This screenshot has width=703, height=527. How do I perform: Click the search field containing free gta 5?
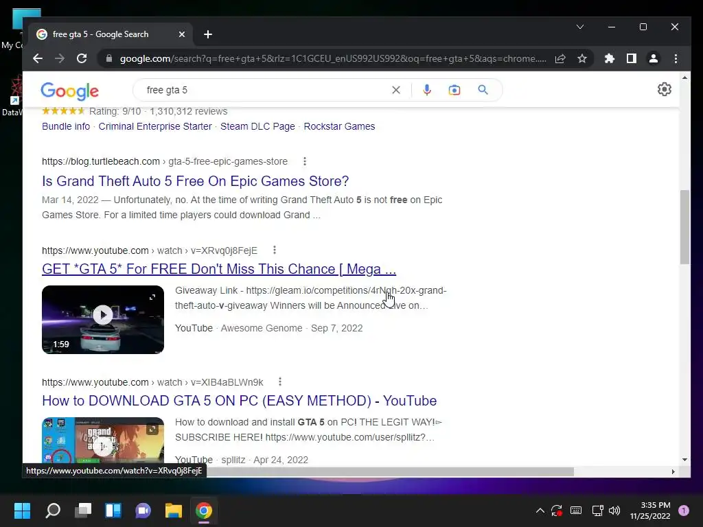tap(264, 90)
